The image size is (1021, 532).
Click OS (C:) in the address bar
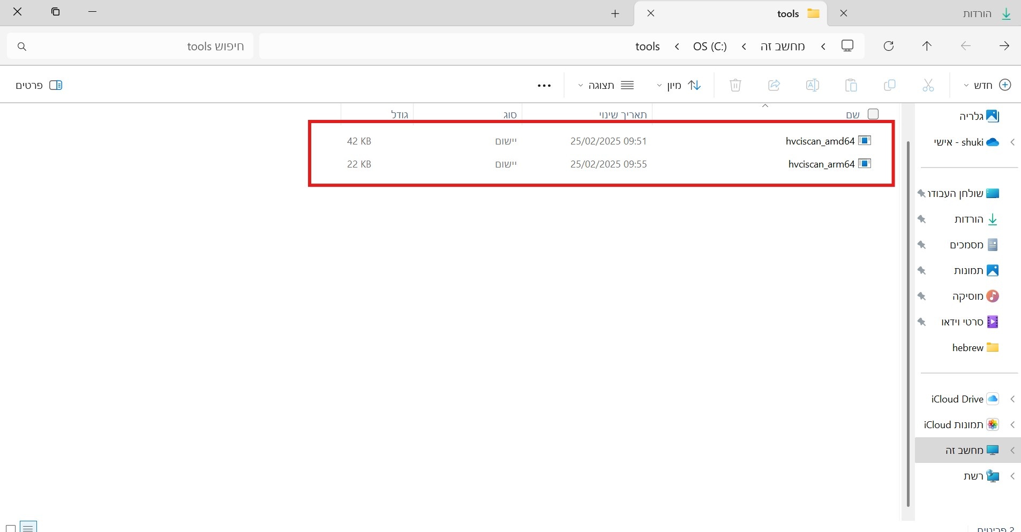click(x=710, y=47)
